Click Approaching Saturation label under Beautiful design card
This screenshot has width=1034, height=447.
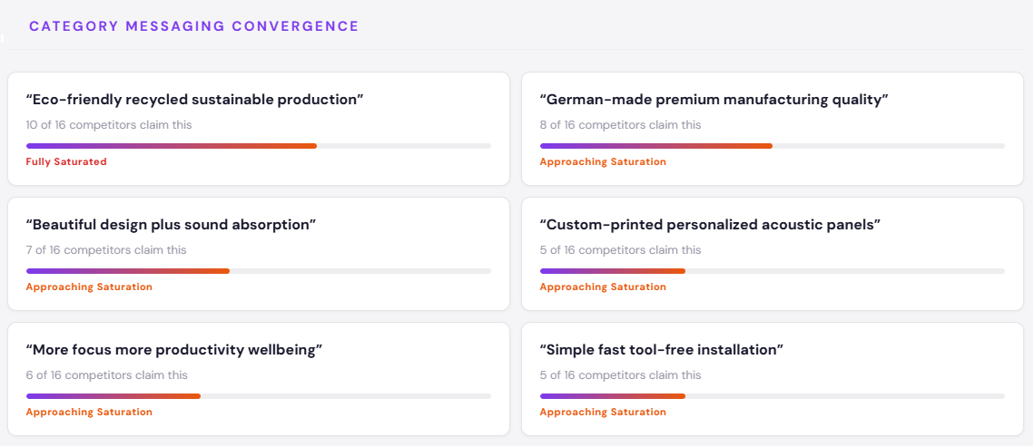(x=89, y=287)
